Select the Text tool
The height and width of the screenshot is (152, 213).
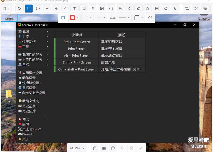click(75, 9)
